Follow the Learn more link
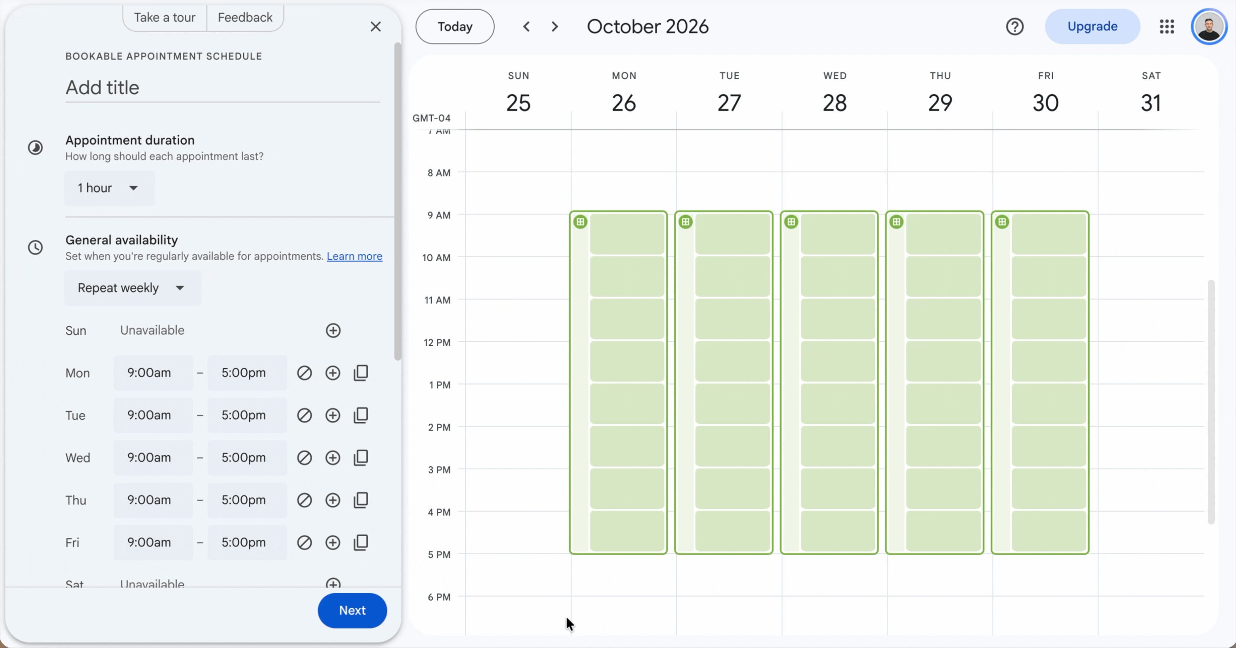Viewport: 1236px width, 648px height. [355, 256]
